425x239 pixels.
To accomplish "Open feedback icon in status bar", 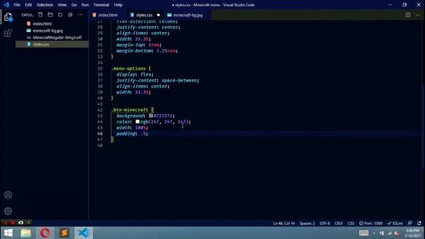I will tap(410, 223).
